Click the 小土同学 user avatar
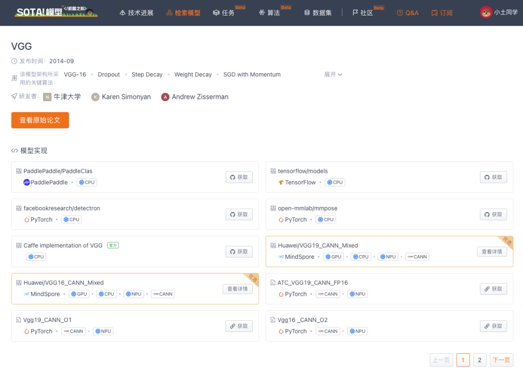Viewport: 523px width, 378px height. click(x=486, y=12)
